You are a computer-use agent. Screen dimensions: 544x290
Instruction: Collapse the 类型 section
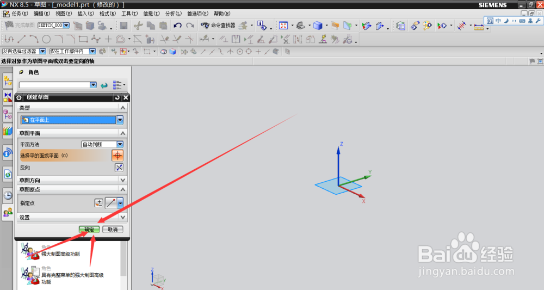(123, 108)
